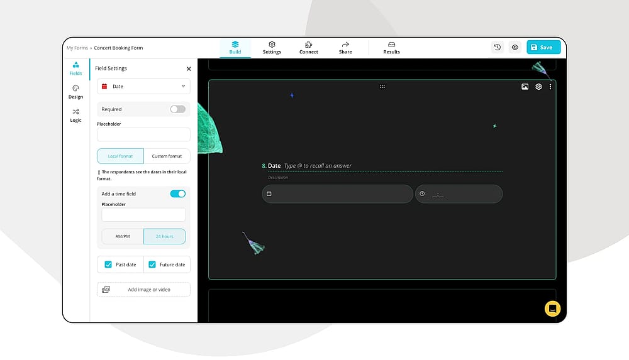Image resolution: width=629 pixels, height=360 pixels.
Task: Open field more options menu
Action: click(550, 87)
